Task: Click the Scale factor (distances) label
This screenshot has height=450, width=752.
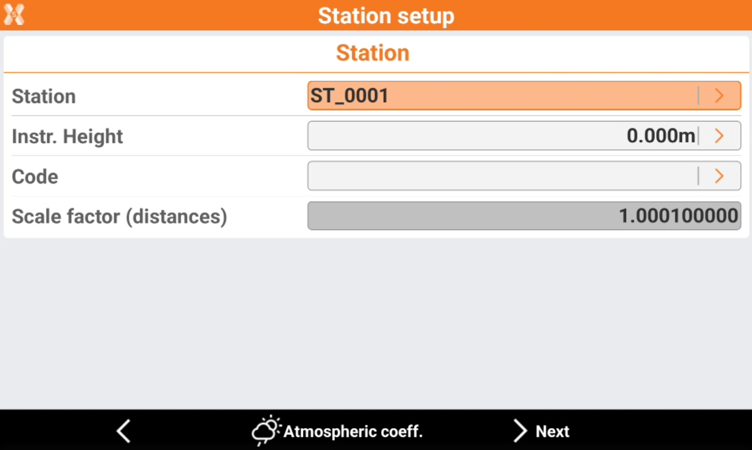Action: click(x=120, y=217)
